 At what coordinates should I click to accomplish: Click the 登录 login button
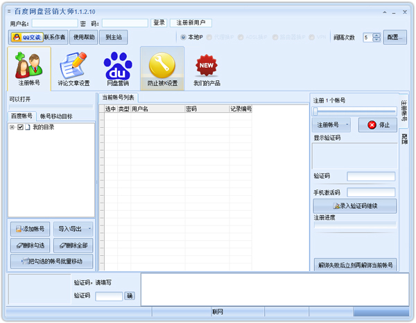click(x=159, y=23)
